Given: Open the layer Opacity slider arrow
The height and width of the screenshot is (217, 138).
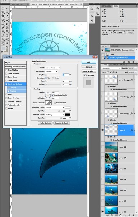Looking at the screenshot, I should [x=135, y=68].
